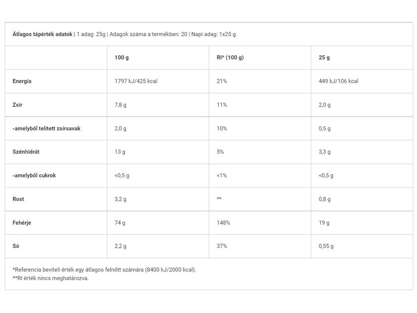Select the 25 g column header

[x=324, y=57]
